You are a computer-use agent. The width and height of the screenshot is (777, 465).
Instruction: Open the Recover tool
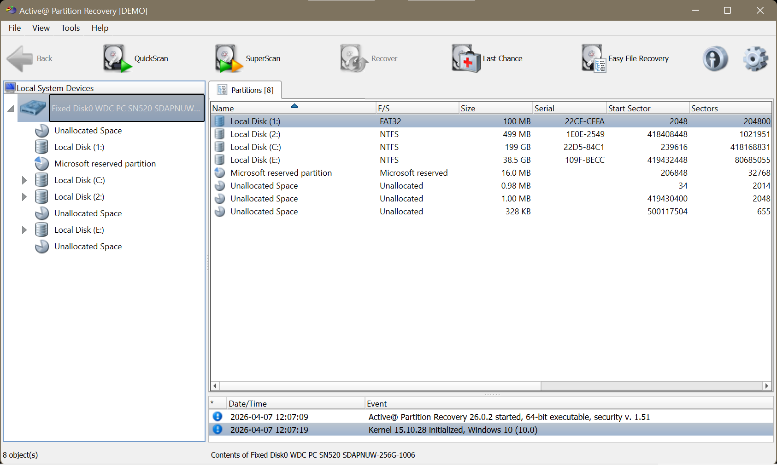coord(369,58)
